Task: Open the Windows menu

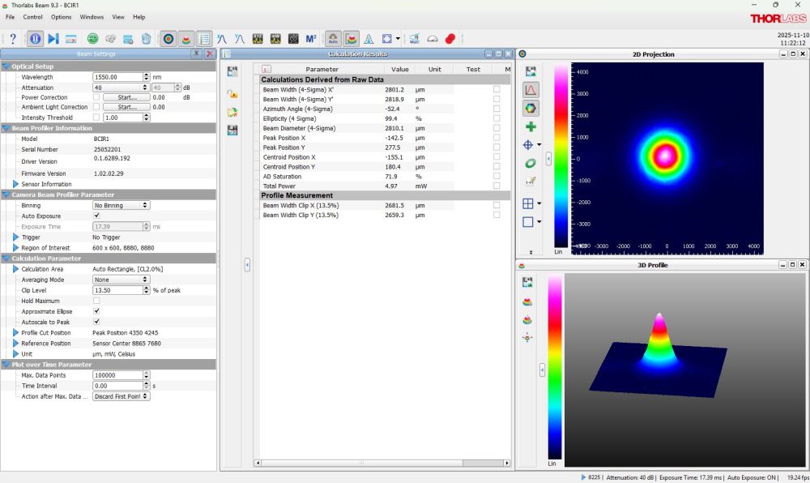Action: point(92,16)
